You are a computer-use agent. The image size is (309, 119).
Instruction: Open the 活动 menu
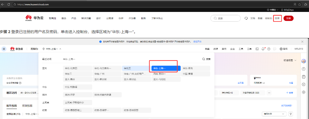(64, 18)
